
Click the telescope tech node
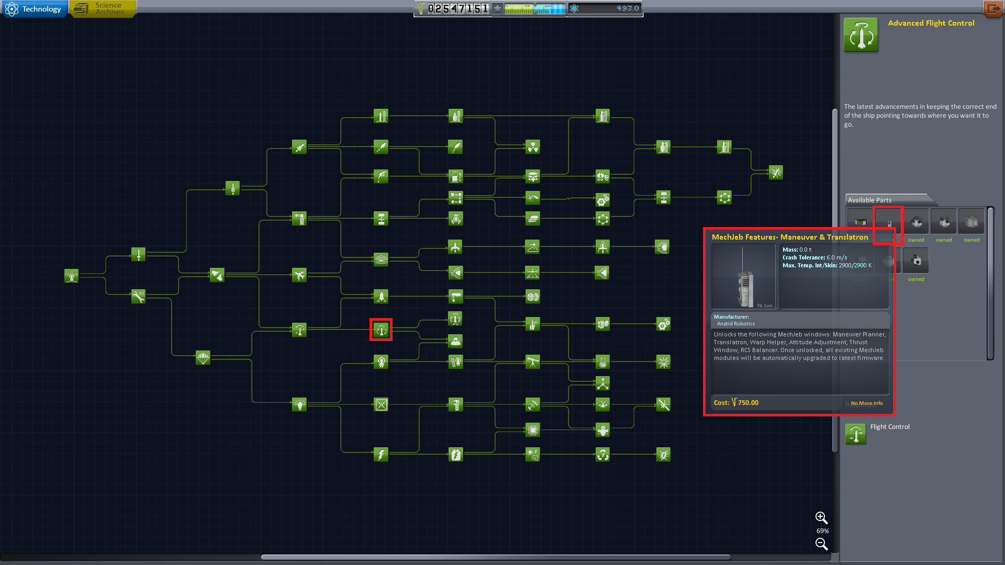[533, 362]
